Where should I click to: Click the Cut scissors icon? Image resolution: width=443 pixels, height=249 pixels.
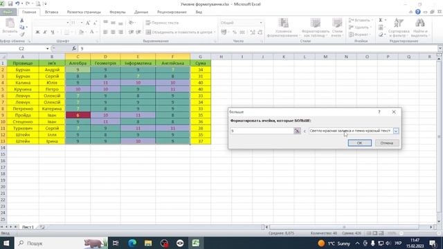coord(21,21)
